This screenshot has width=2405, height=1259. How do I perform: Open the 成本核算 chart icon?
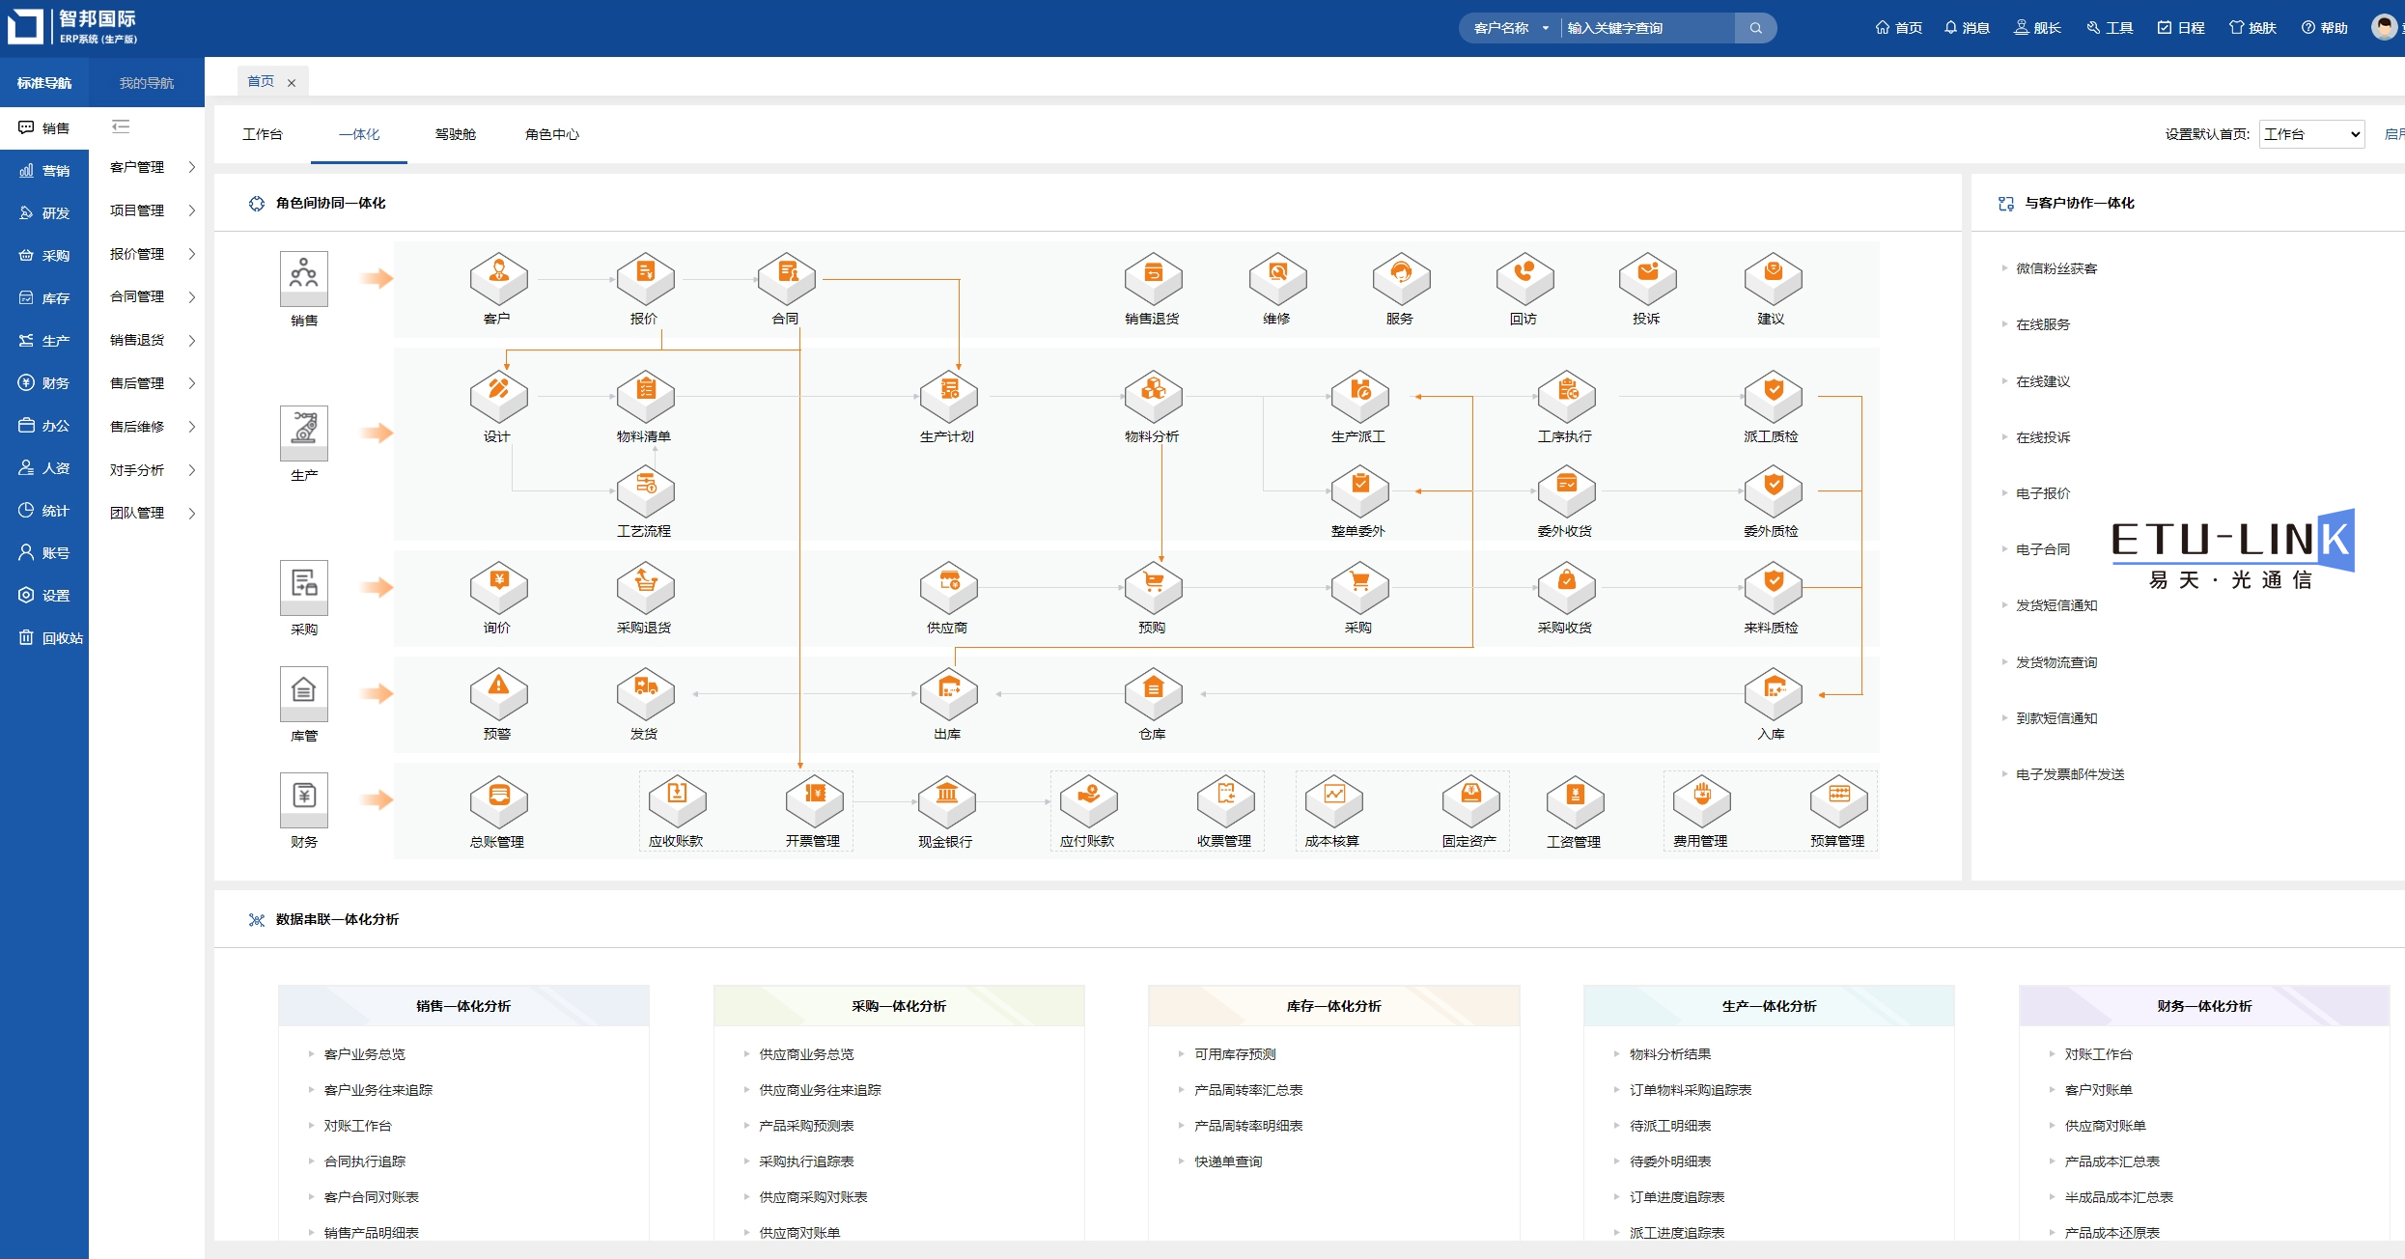tap(1333, 801)
